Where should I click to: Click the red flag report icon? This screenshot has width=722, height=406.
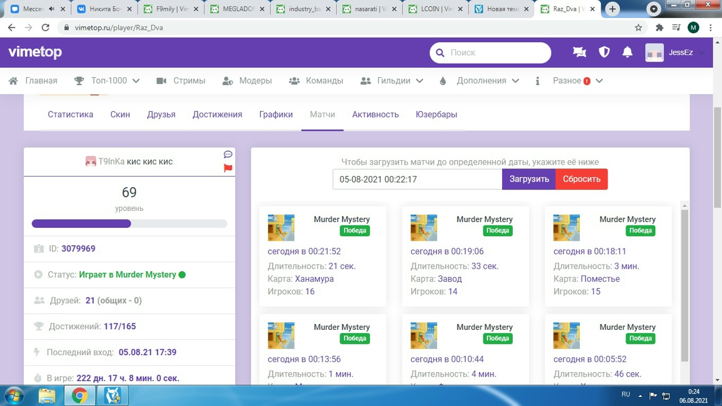(x=228, y=168)
